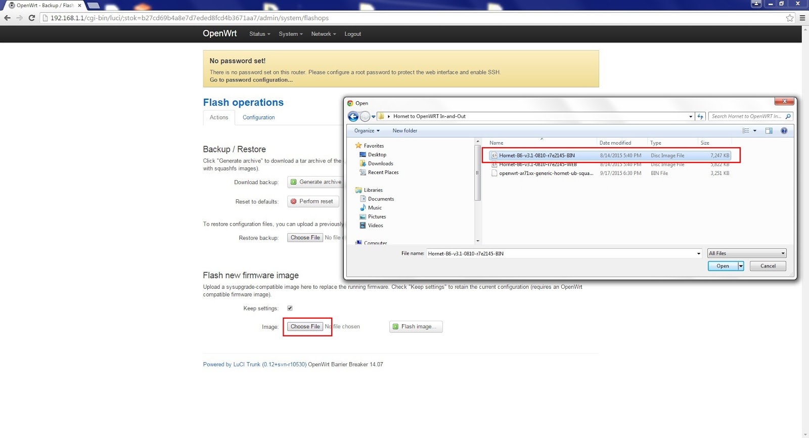Click the browser reload page icon
This screenshot has height=438, width=809.
31,18
